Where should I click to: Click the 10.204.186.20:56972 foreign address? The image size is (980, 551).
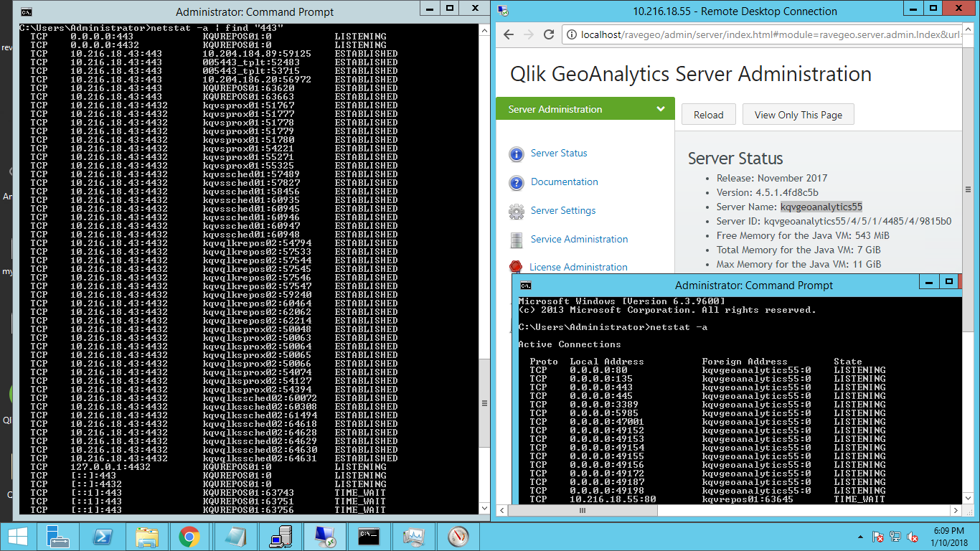point(257,80)
